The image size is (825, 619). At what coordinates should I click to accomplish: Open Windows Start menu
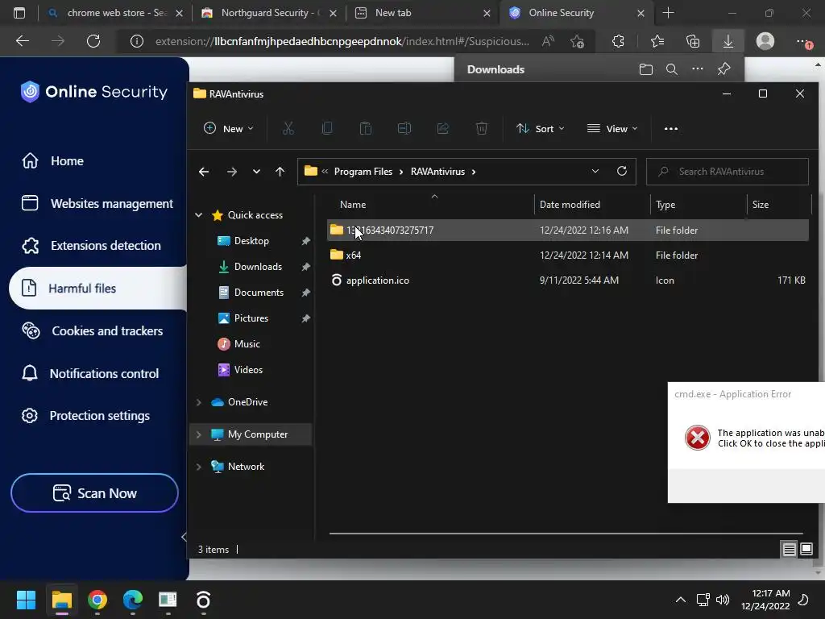[26, 600]
